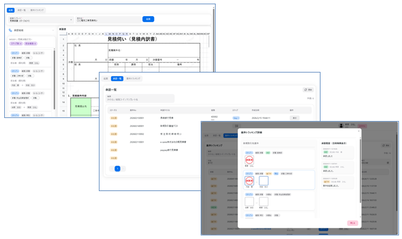Click the Step 1 badge in first row
The height and width of the screenshot is (239, 402).
click(236, 118)
